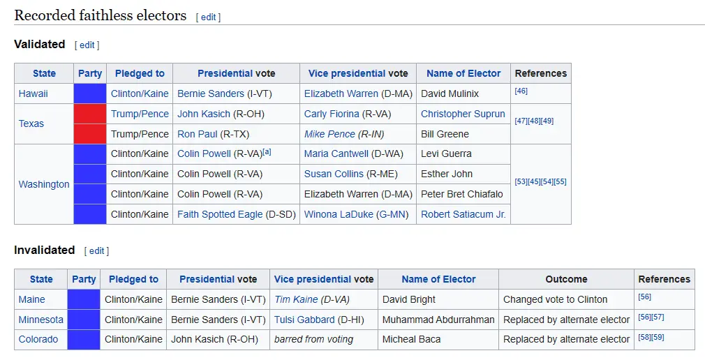Click the Name of Elector header in Validated table
705x360 pixels.
[x=463, y=73]
